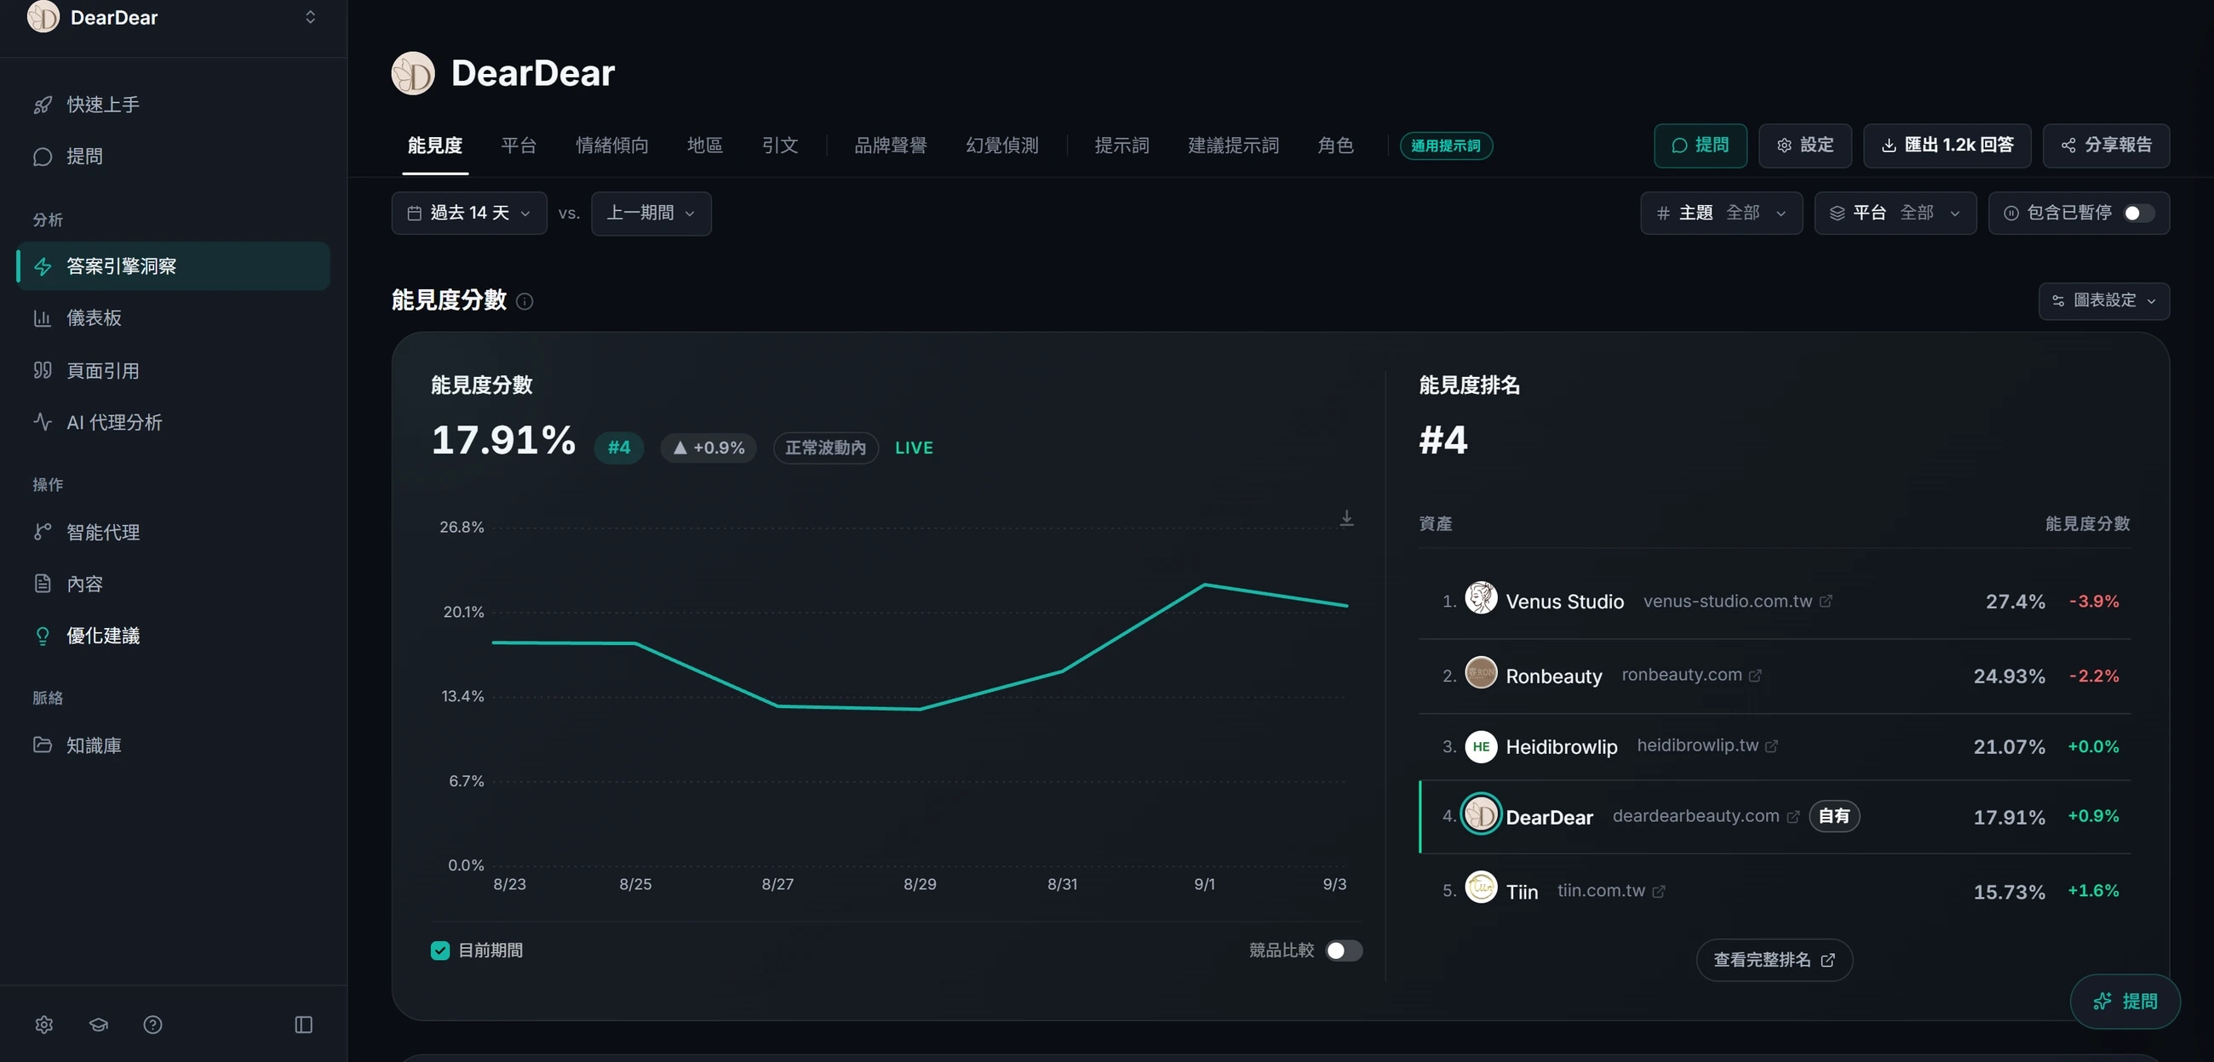
Task: Open the 過去 14 天 date range dropdown
Action: [469, 213]
